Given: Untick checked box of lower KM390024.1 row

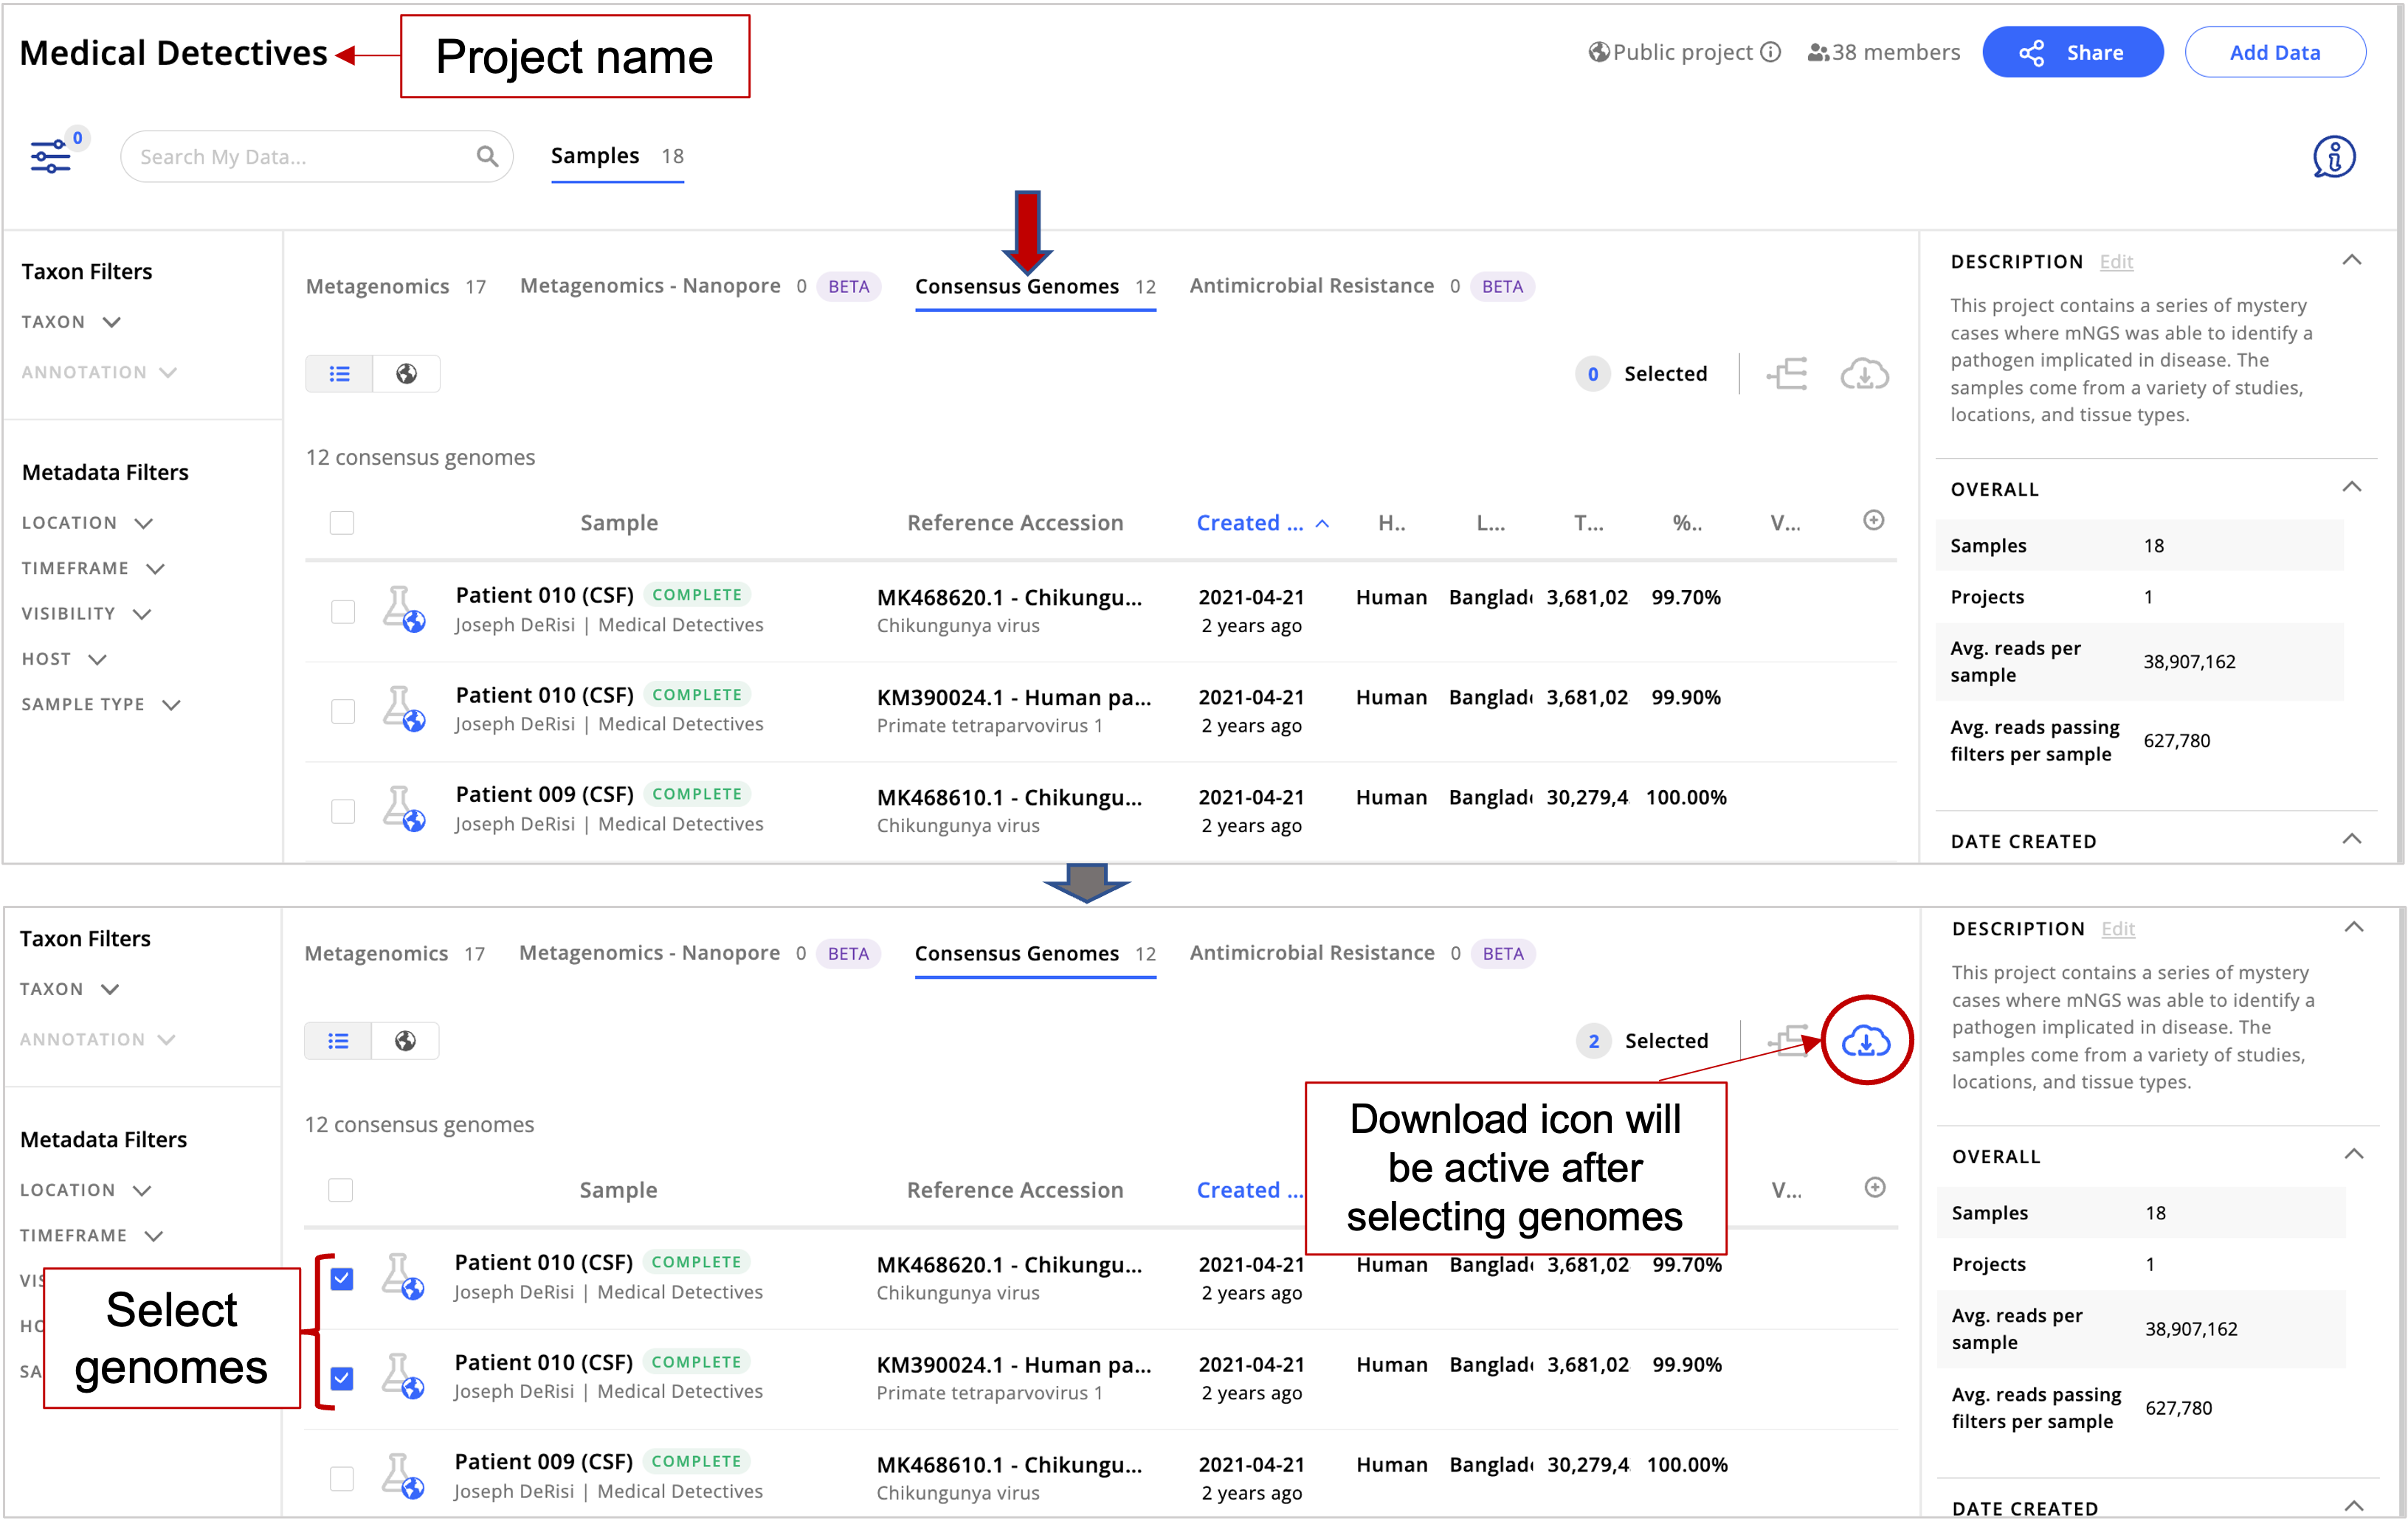Looking at the screenshot, I should click(342, 1379).
